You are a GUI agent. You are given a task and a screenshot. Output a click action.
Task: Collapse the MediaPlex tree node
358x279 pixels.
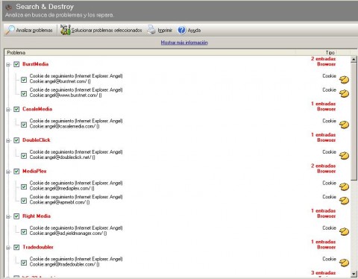[8, 172]
